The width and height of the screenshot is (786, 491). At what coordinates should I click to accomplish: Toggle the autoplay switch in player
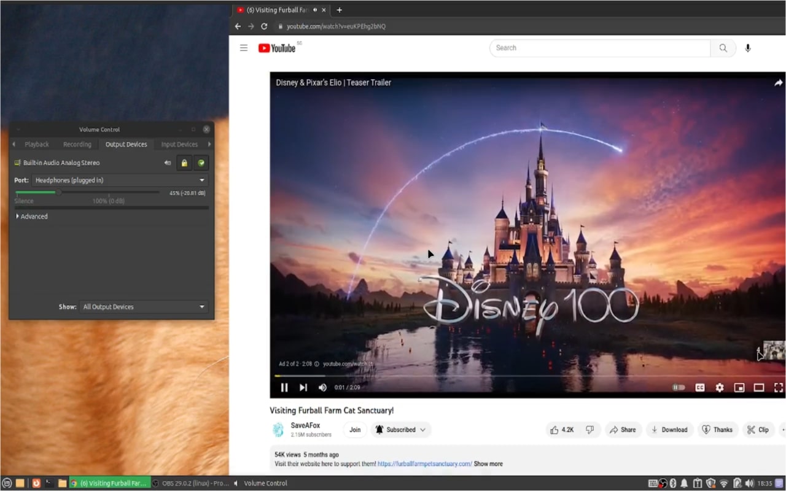click(x=679, y=387)
